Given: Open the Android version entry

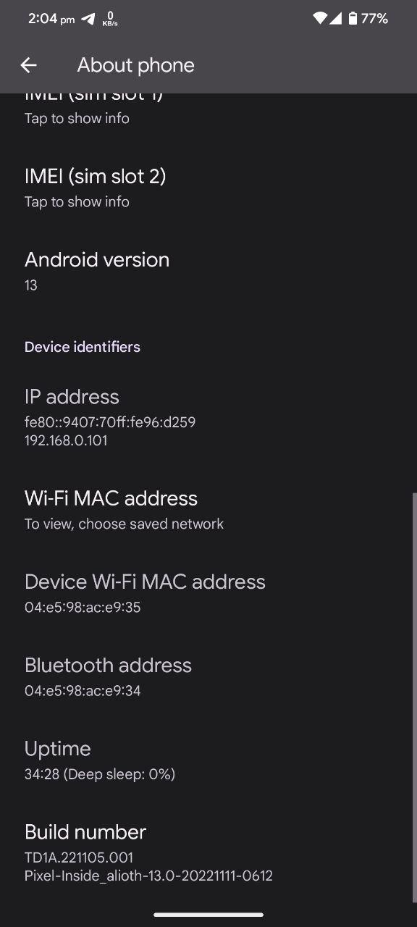Looking at the screenshot, I should point(208,271).
